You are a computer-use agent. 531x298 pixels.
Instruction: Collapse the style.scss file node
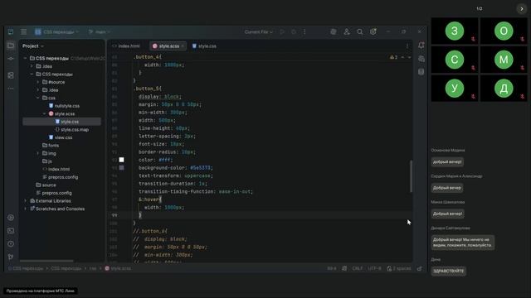tap(44, 114)
